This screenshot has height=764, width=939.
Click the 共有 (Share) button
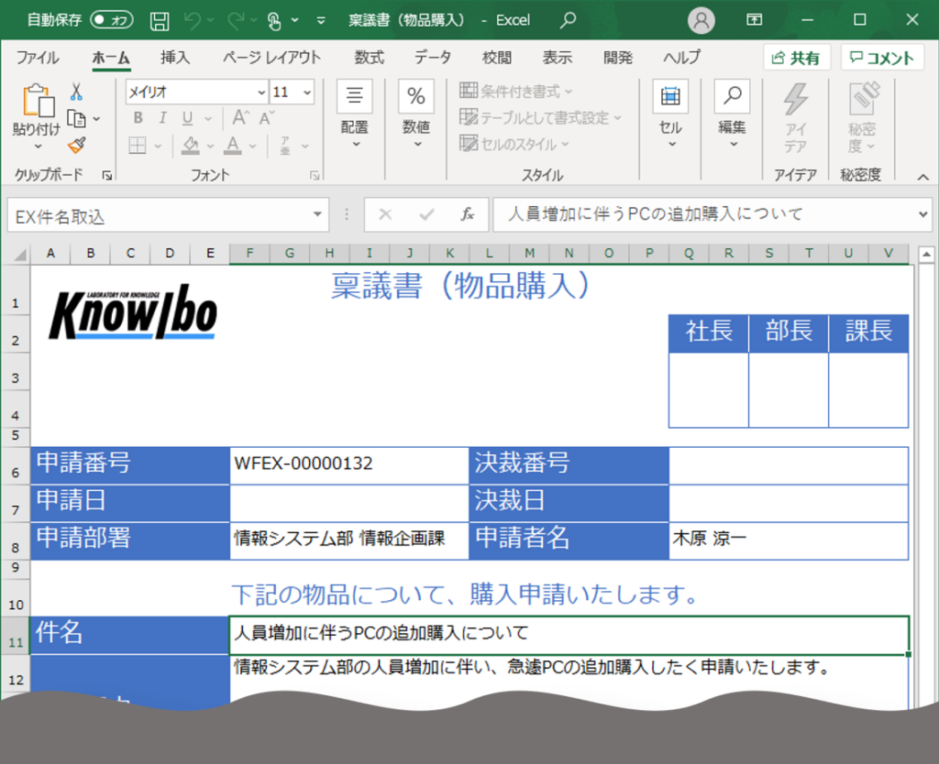(x=796, y=57)
